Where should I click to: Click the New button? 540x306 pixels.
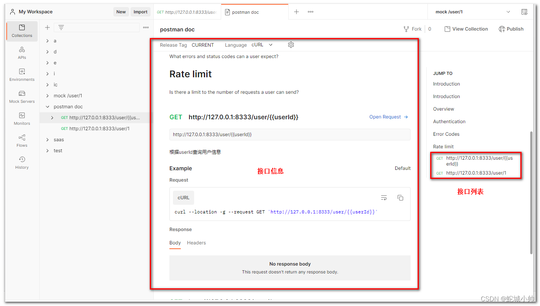[121, 12]
